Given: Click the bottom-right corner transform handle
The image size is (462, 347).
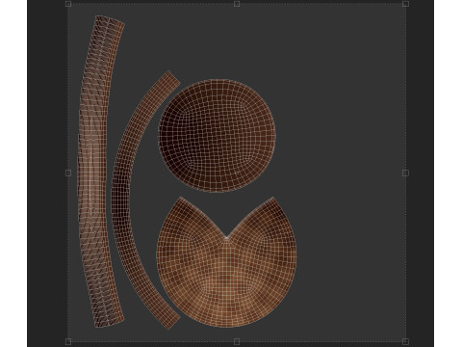Looking at the screenshot, I should click(x=405, y=341).
